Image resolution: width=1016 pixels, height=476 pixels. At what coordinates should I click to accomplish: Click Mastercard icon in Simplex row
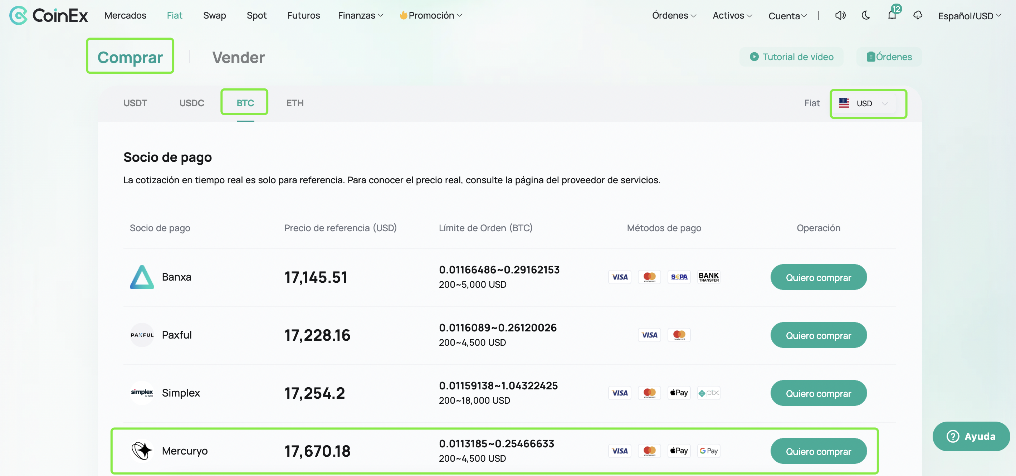pyautogui.click(x=649, y=393)
